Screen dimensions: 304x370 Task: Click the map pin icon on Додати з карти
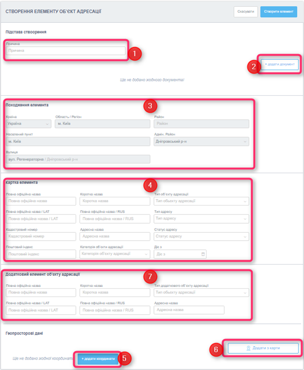point(248,348)
